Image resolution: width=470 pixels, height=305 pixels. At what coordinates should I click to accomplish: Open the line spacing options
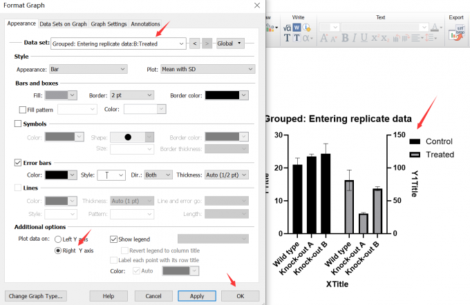(431, 38)
